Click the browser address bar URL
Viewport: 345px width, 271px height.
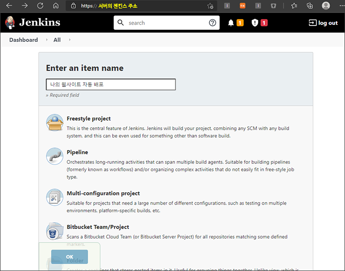click(x=109, y=6)
